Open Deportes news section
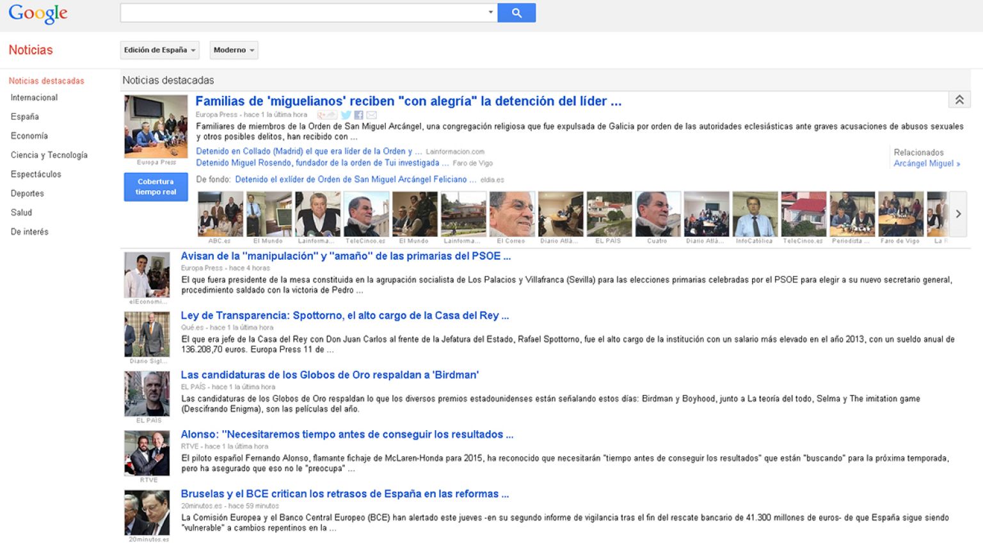983x553 pixels. [28, 193]
